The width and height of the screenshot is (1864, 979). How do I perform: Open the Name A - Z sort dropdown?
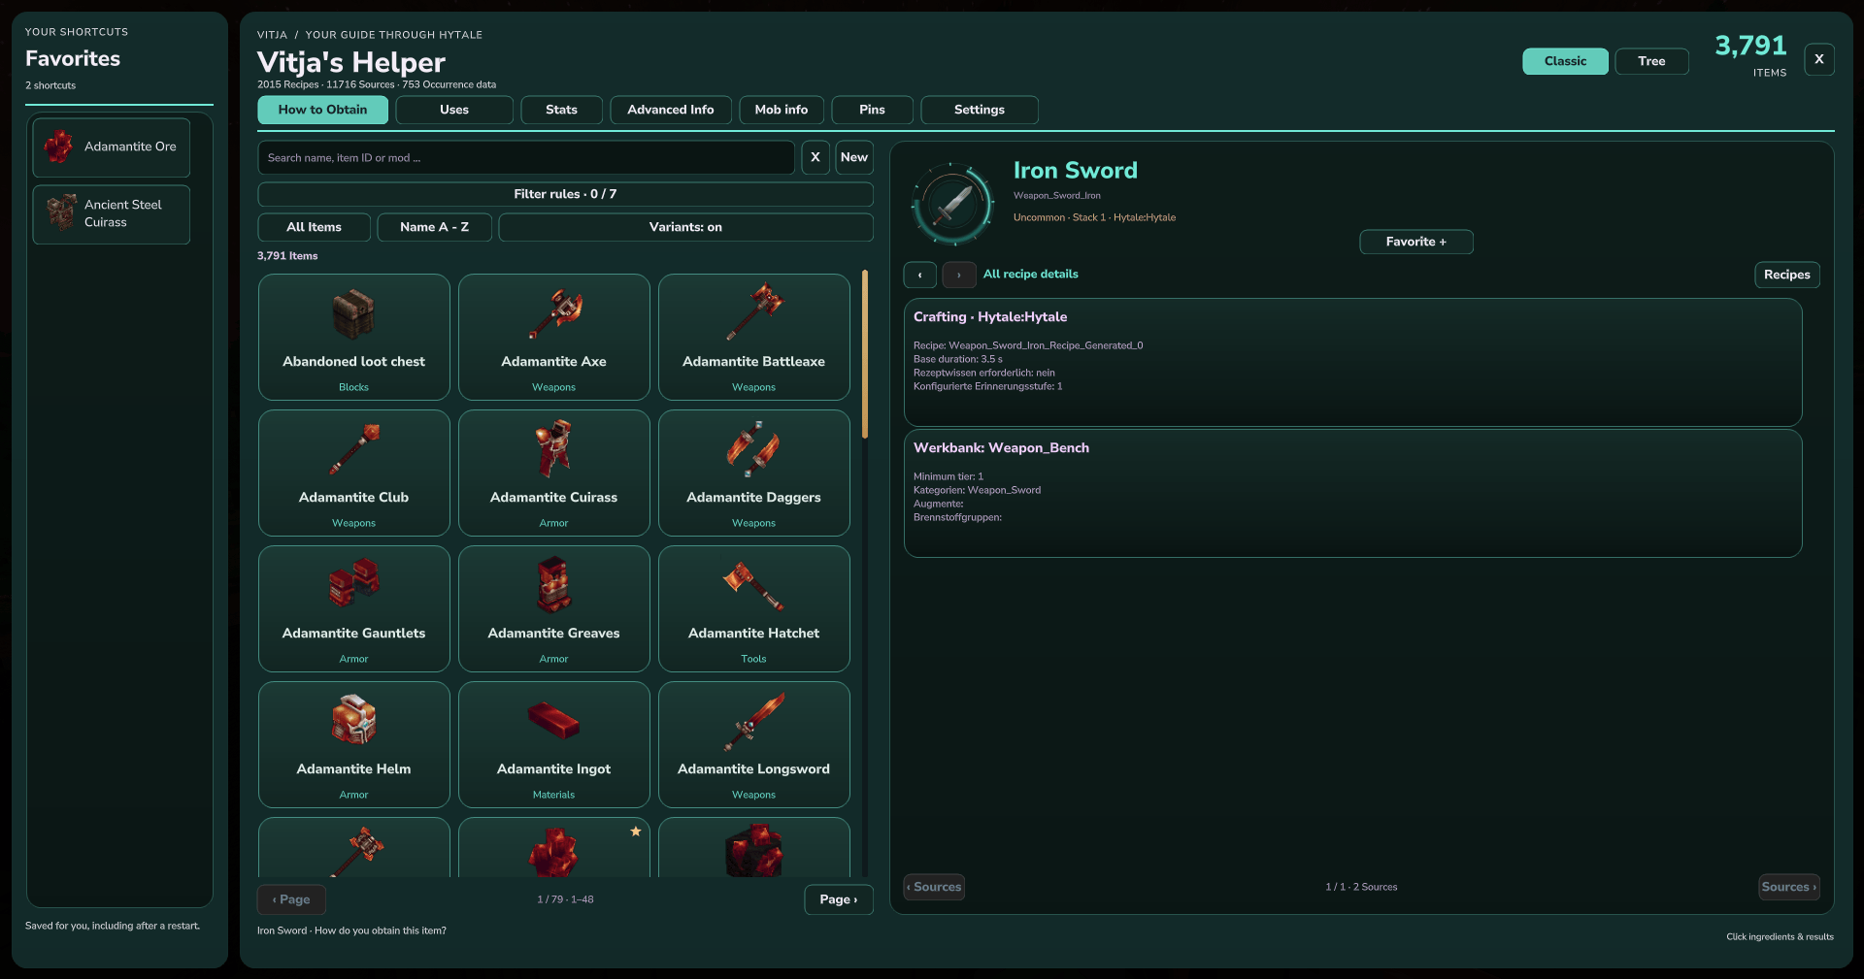click(x=434, y=227)
